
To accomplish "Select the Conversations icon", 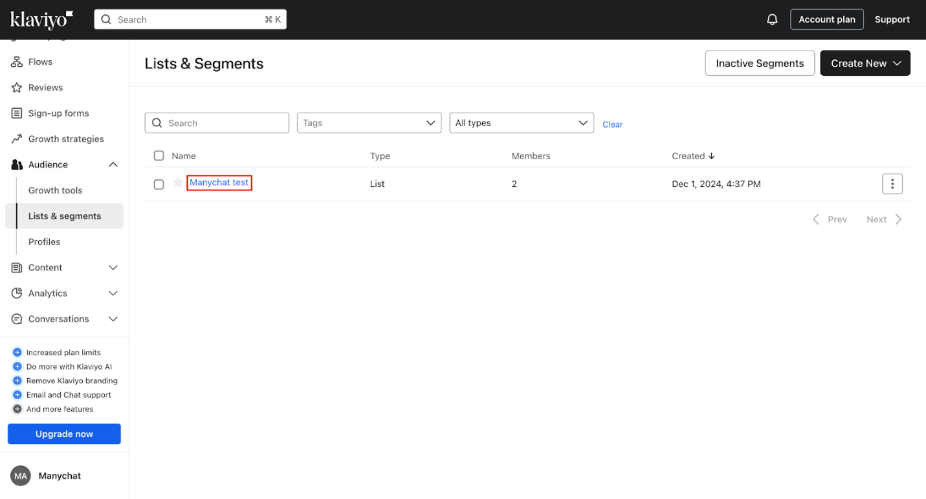I will pyautogui.click(x=17, y=319).
